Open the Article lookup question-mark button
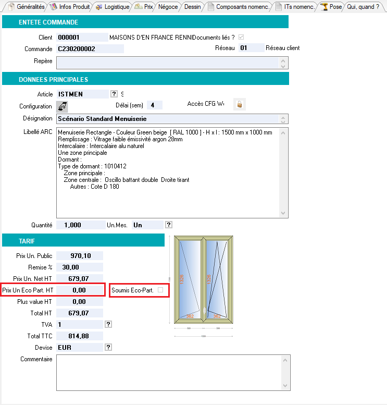The width and height of the screenshot is (387, 405). click(x=114, y=94)
